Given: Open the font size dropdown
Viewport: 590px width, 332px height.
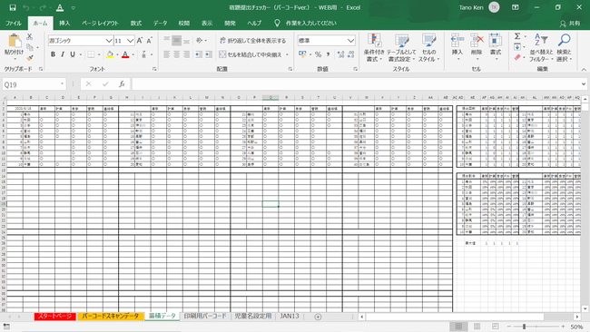Looking at the screenshot, I should tap(130, 41).
